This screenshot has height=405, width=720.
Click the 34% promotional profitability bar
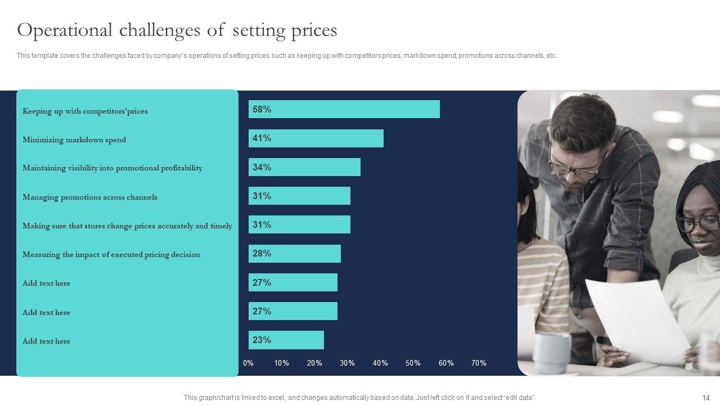[304, 167]
